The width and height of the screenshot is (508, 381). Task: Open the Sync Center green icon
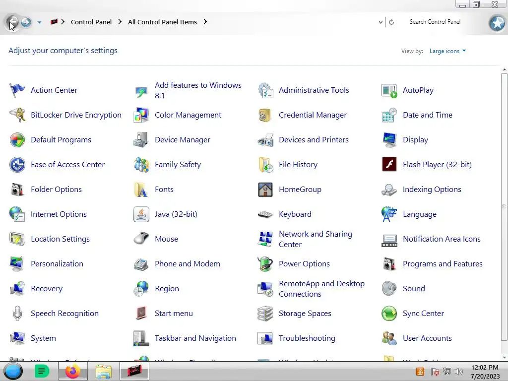click(389, 314)
